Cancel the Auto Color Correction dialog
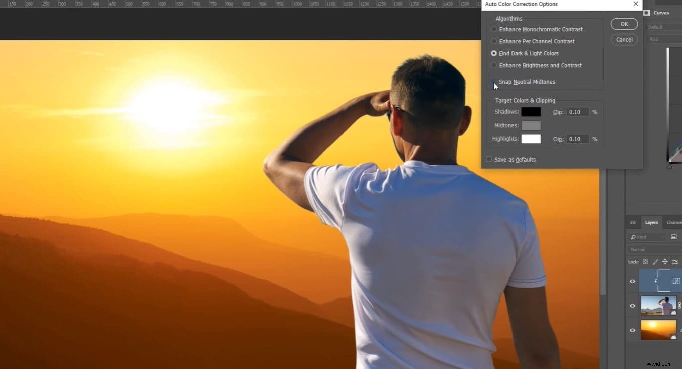The image size is (682, 369). tap(624, 39)
